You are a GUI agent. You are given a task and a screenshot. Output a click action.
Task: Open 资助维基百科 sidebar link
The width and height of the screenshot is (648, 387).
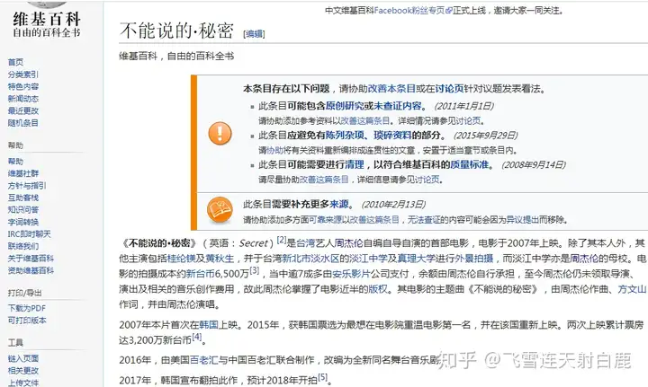tap(31, 270)
